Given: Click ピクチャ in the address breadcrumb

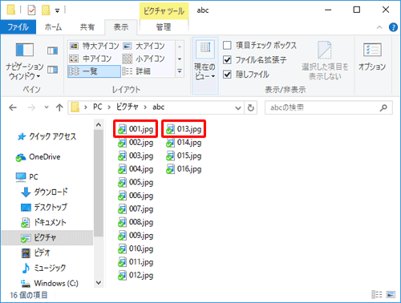Looking at the screenshot, I should tap(128, 107).
